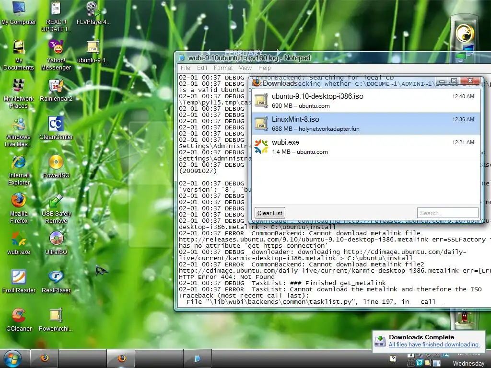Focus the Downloads Search field
Viewport: 491px width, 368px height.
tap(448, 213)
